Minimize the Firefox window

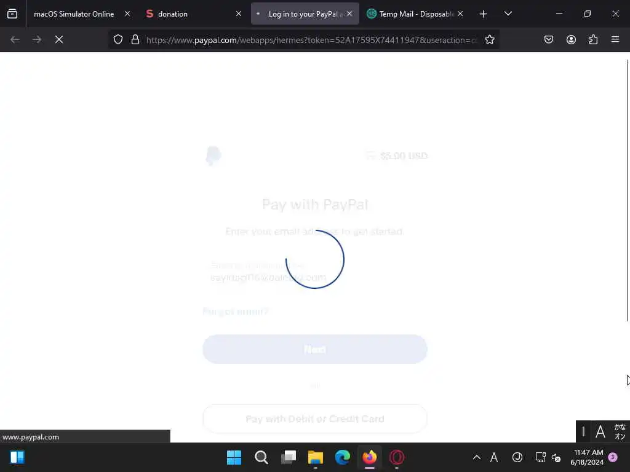pyautogui.click(x=559, y=14)
